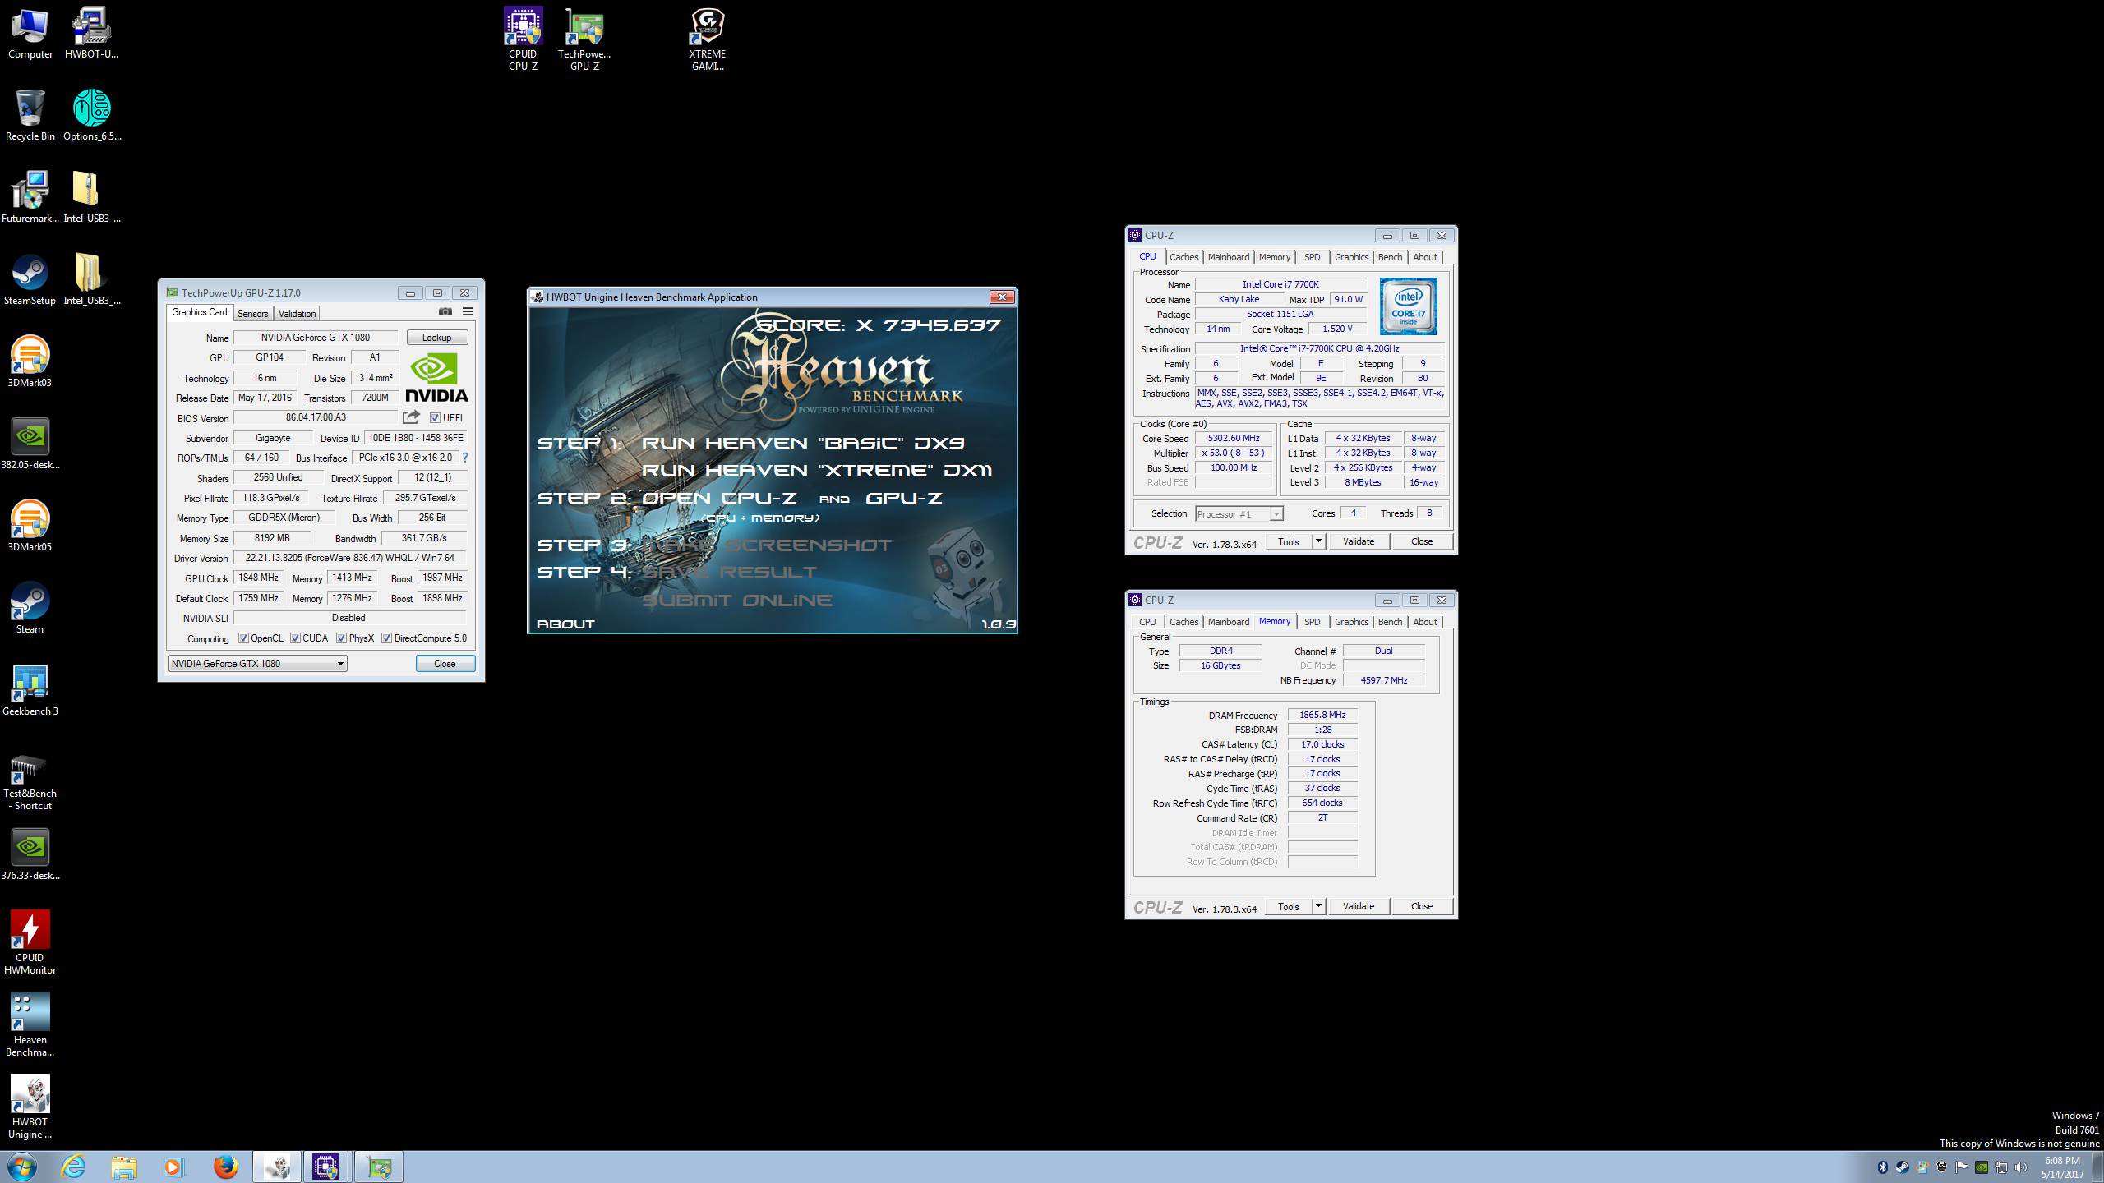Open the 382.05-desk... NVIDIA driver installer
Image resolution: width=2104 pixels, height=1183 pixels.
click(30, 444)
